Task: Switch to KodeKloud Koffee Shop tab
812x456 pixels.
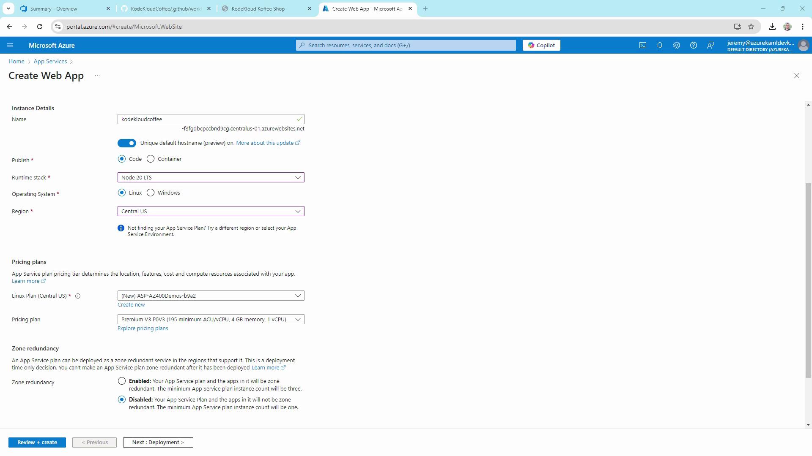Action: (266, 8)
